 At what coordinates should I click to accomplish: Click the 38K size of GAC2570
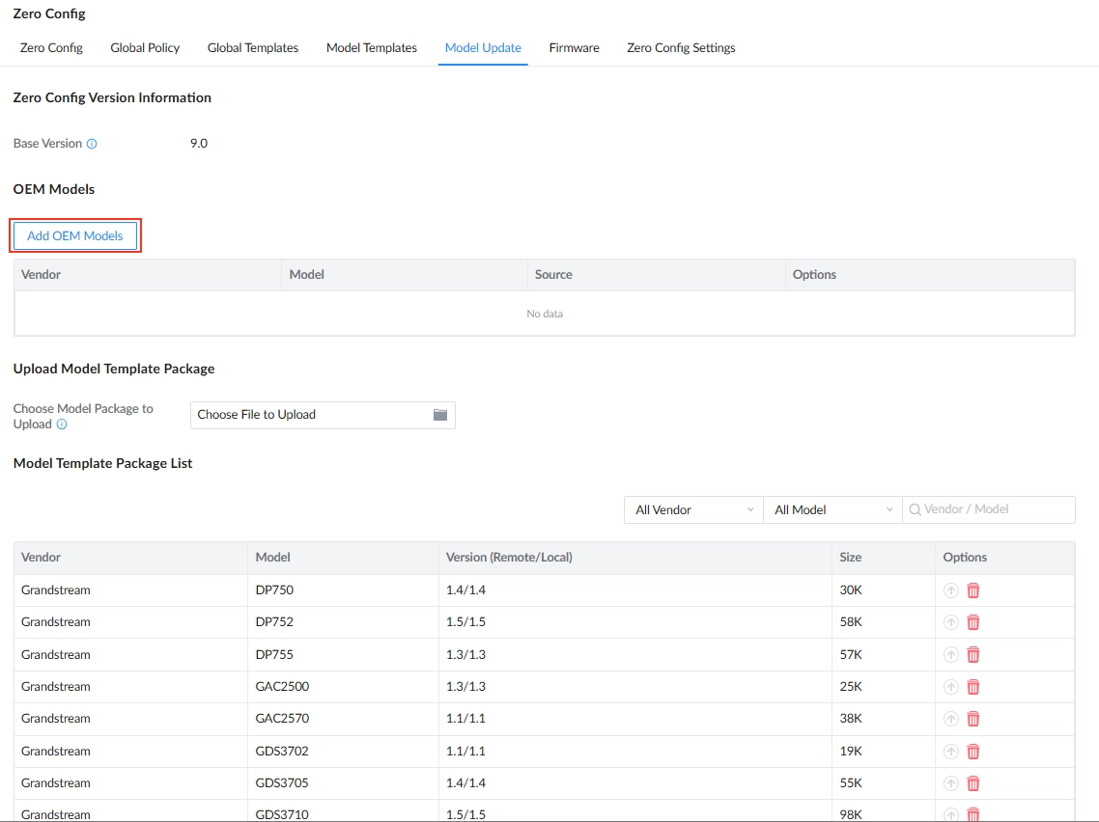click(x=851, y=719)
